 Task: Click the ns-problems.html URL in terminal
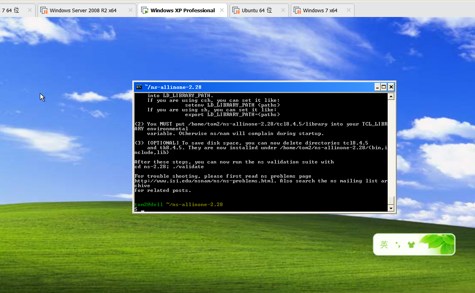tap(203, 181)
